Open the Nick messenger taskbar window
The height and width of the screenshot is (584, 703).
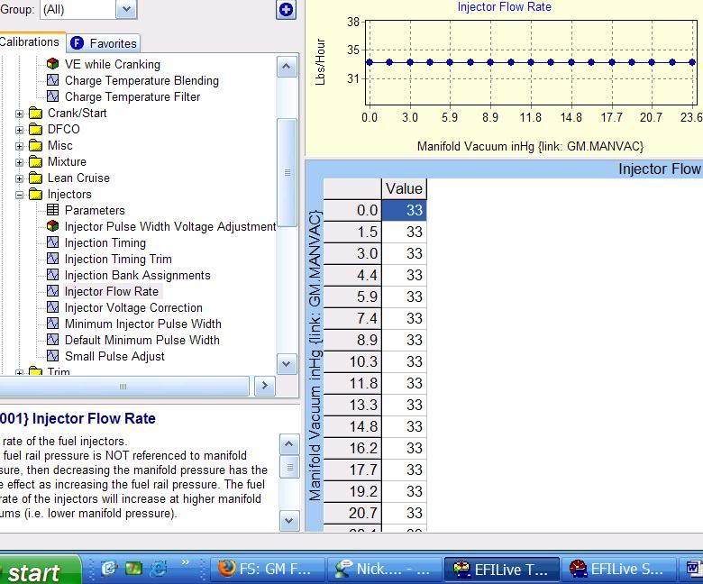coord(385,570)
